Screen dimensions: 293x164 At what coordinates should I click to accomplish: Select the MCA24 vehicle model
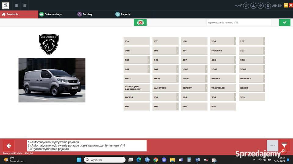pyautogui.click(x=137, y=97)
